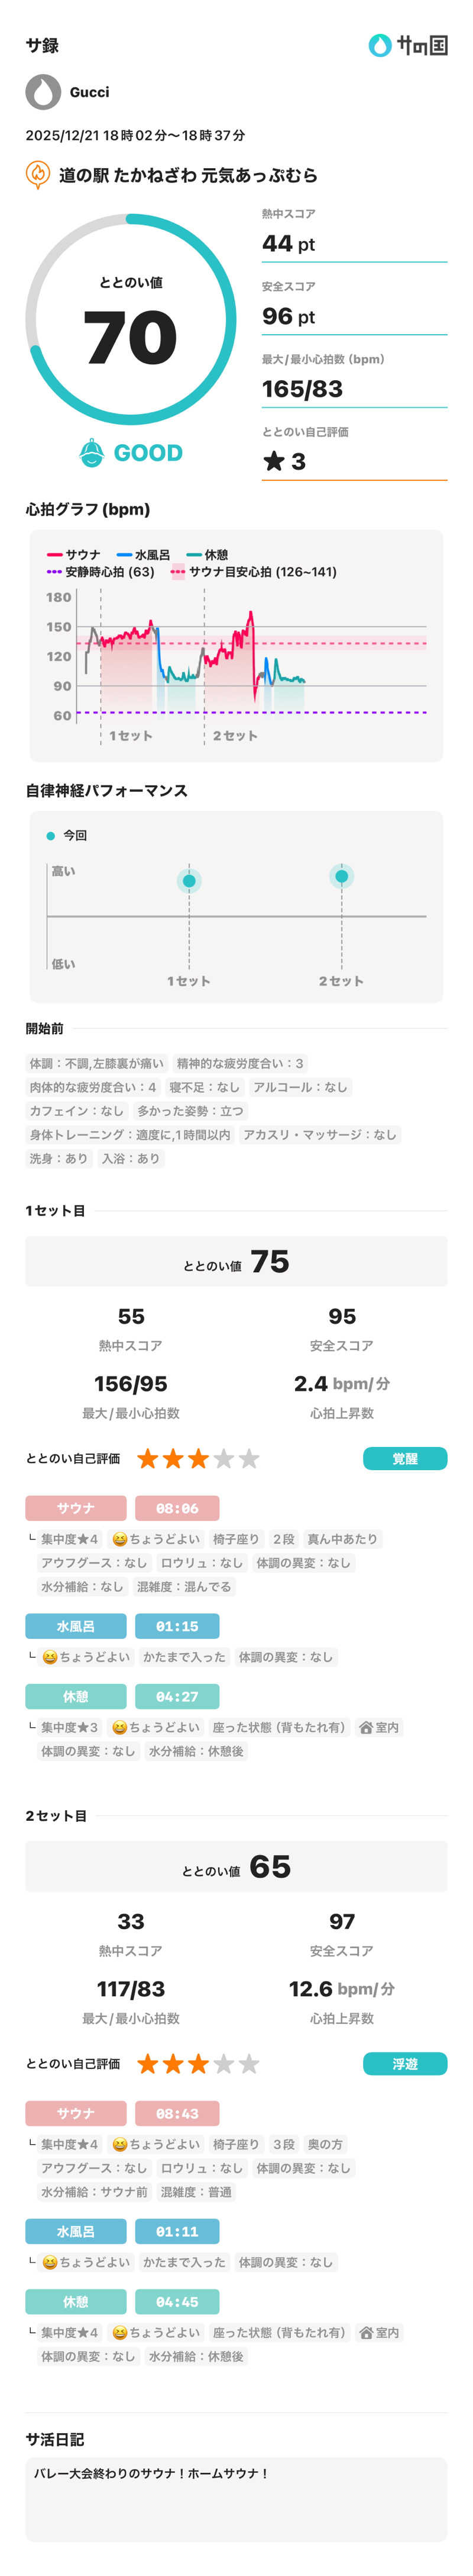
Task: Open the facility name 道の駅 たかねざわ 元気あっぷむら
Action: click(187, 176)
